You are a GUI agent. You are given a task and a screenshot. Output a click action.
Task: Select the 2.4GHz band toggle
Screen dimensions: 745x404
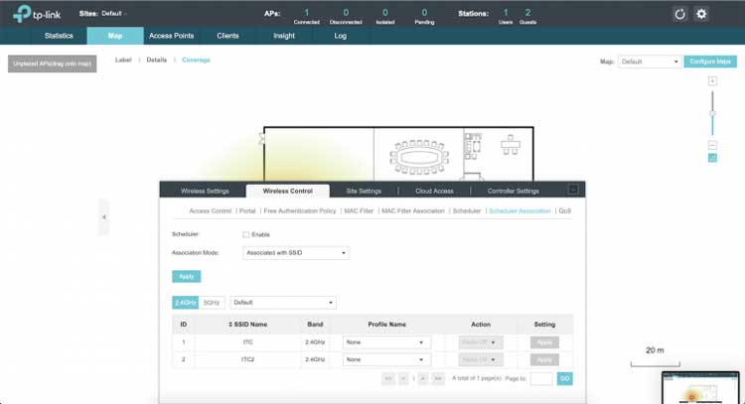click(186, 302)
